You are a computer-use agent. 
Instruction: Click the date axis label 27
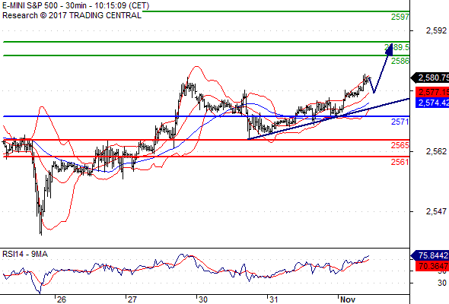132,299
